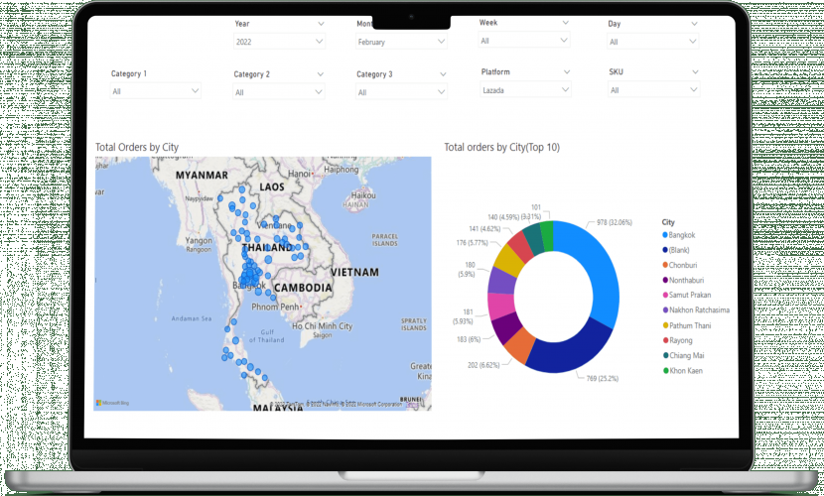Select Bangkok legend color marker

[665, 235]
